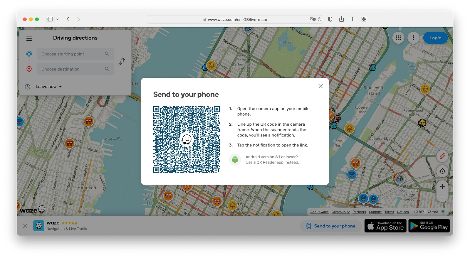Image resolution: width=470 pixels, height=258 pixels.
Task: Go forward in Safari
Action: [78, 19]
